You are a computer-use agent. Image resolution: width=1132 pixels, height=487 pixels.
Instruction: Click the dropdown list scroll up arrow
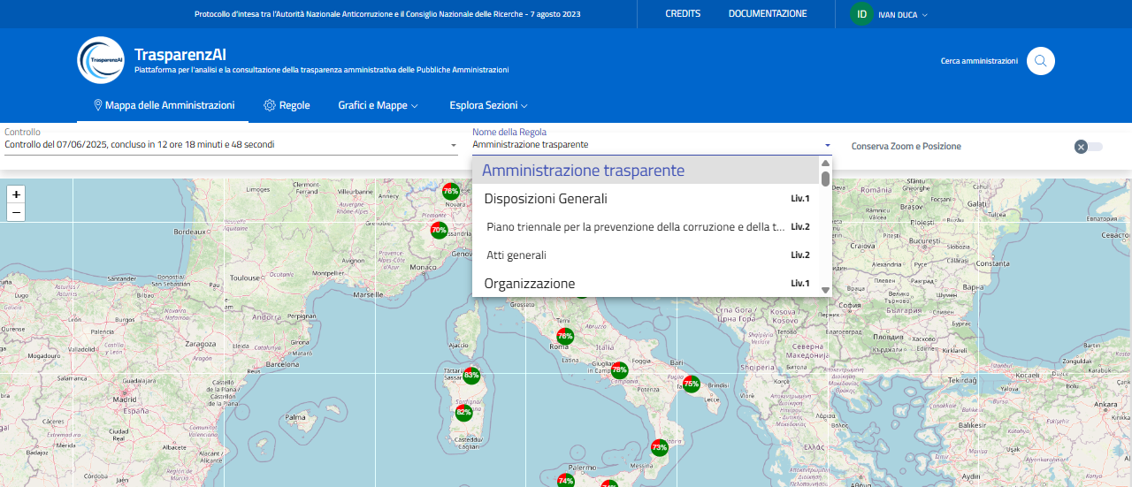(825, 163)
